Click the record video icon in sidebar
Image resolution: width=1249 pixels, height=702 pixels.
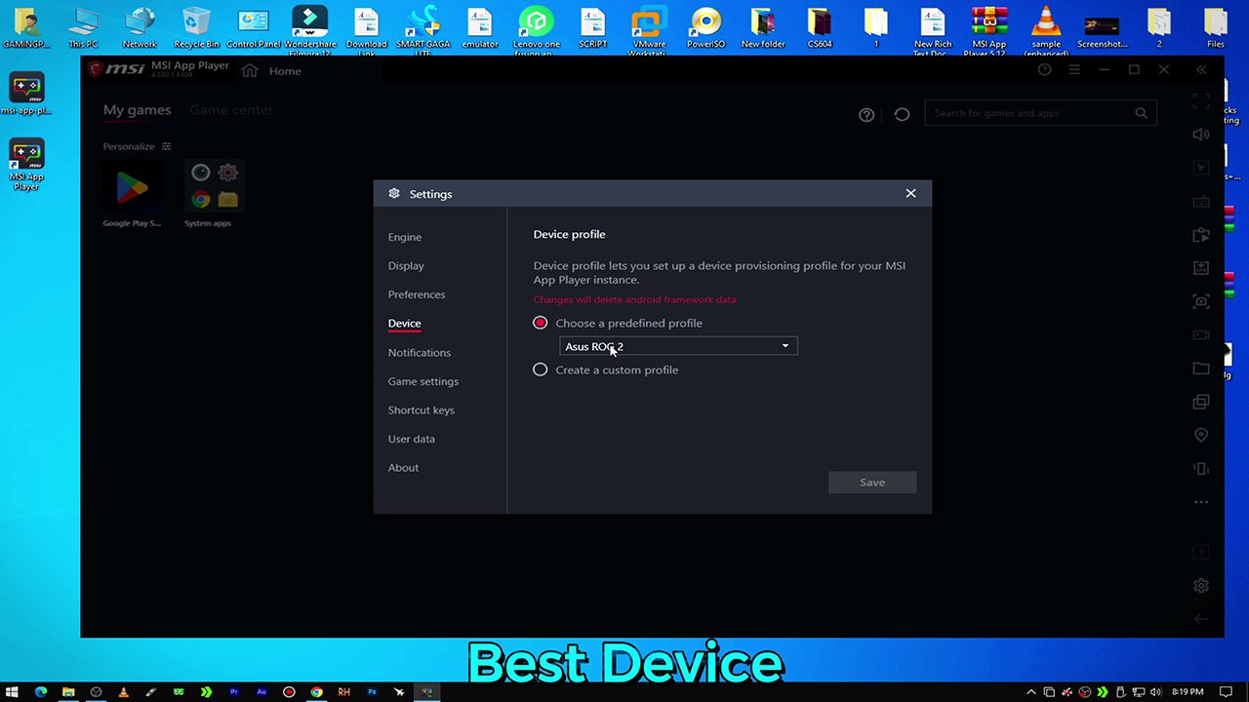[x=1201, y=335]
